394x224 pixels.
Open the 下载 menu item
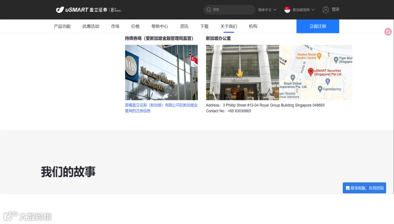[x=204, y=26]
